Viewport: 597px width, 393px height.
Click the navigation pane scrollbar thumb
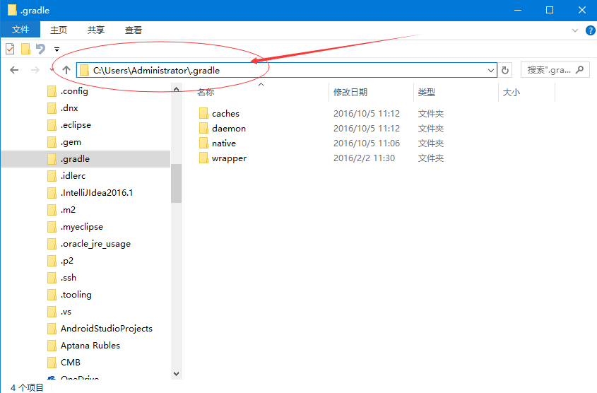pyautogui.click(x=177, y=184)
